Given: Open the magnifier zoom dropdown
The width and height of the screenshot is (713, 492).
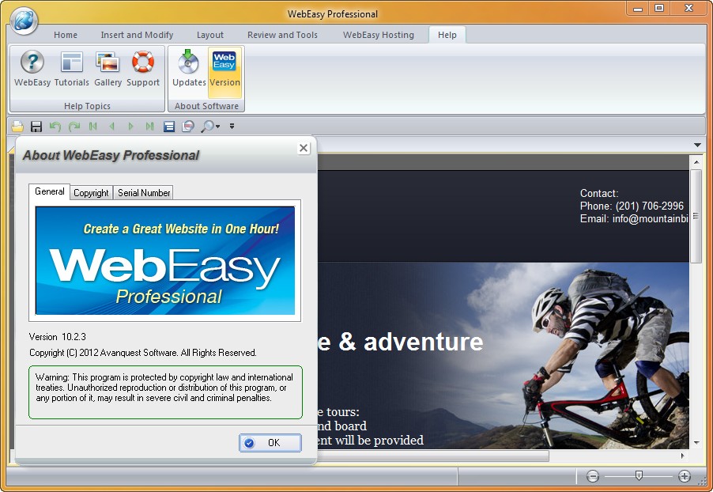Looking at the screenshot, I should click(210, 126).
